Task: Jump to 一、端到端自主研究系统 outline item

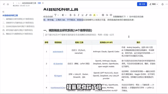Action: [18, 19]
